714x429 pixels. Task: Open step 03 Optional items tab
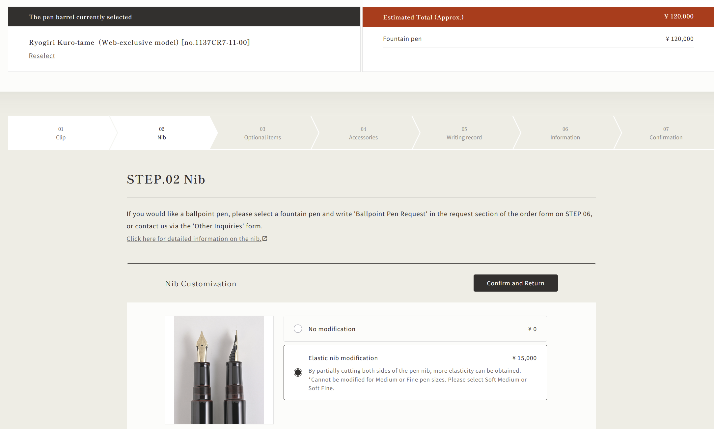(x=262, y=133)
